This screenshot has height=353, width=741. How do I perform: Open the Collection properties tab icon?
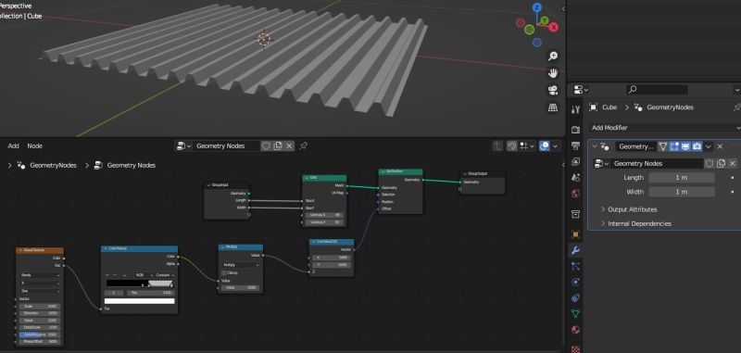[575, 214]
